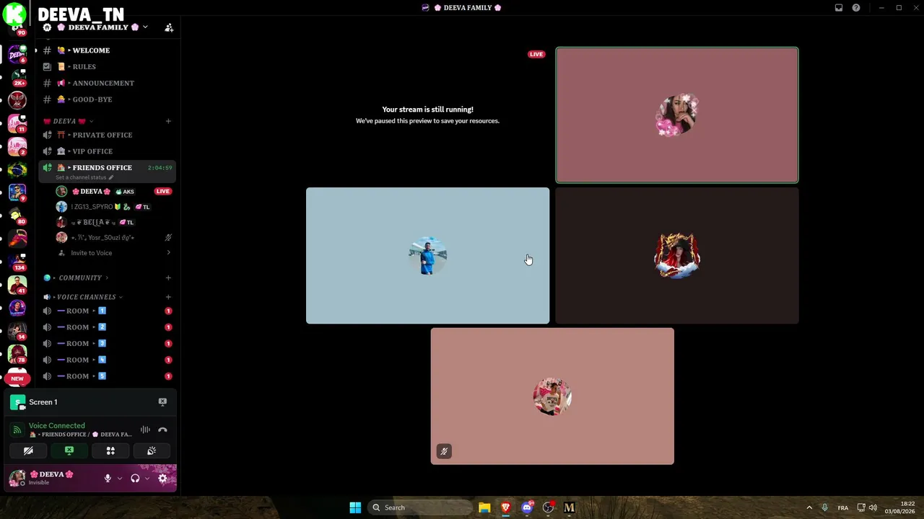Open the server with the 2K+ badge
Viewport: 924px width, 519px height.
pyautogui.click(x=17, y=78)
